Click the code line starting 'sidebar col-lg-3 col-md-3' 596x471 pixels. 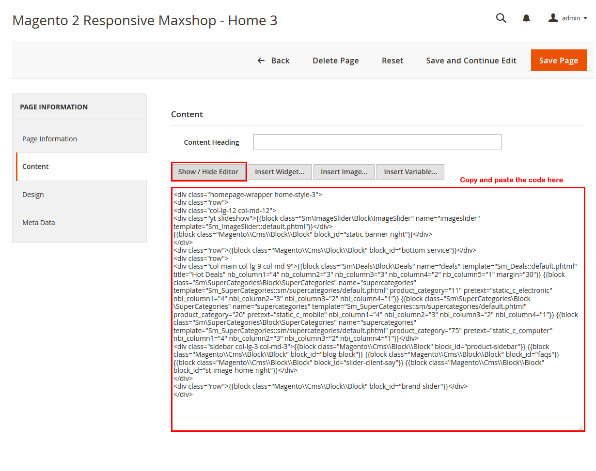[361, 347]
